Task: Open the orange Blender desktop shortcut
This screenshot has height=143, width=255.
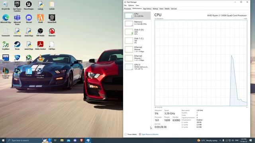Action: coord(40,19)
